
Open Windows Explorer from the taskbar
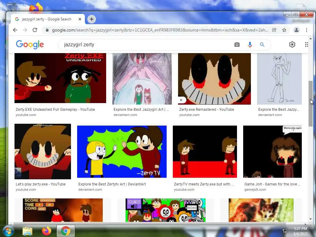coord(27,231)
